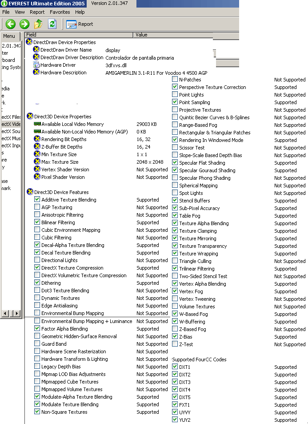308x424 pixels.
Task: Click the DirectDraw Driver Name row icon
Action: [x=36, y=49]
